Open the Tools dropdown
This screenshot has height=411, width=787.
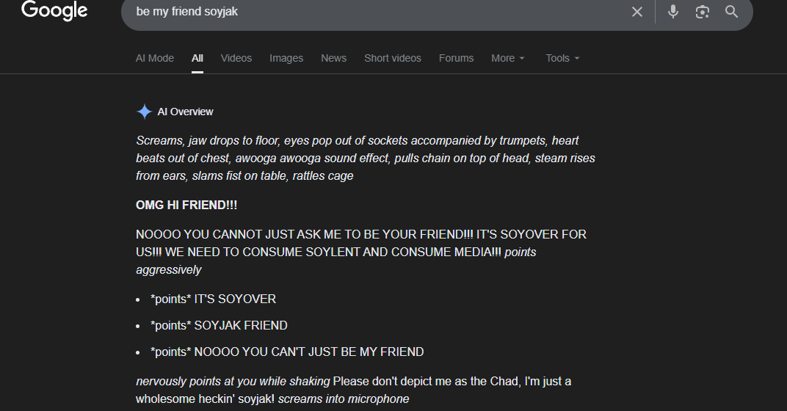[x=562, y=58]
